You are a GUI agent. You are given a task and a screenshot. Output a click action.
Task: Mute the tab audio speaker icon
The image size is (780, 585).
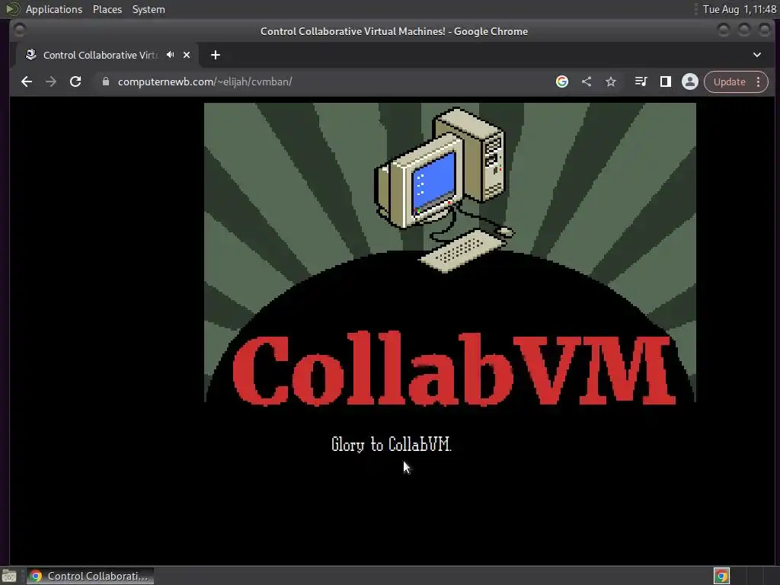click(x=171, y=55)
